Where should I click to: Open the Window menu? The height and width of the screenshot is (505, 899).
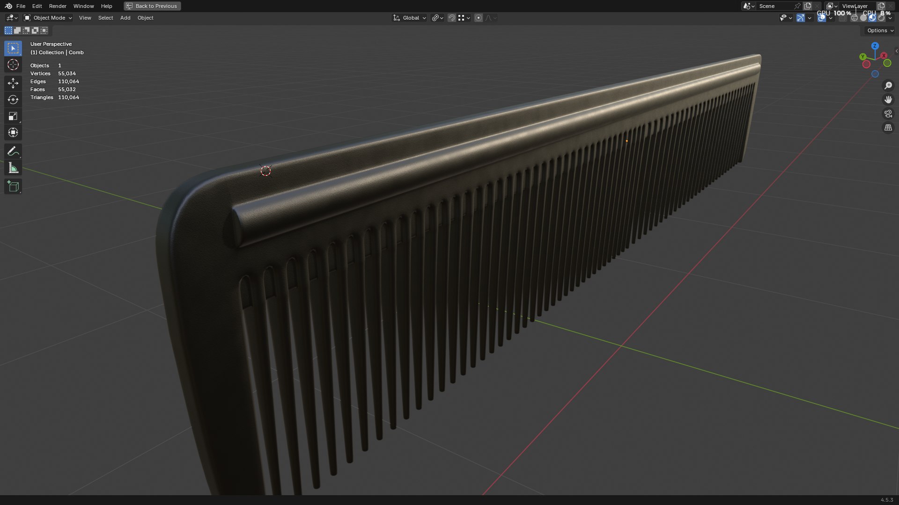click(x=84, y=6)
